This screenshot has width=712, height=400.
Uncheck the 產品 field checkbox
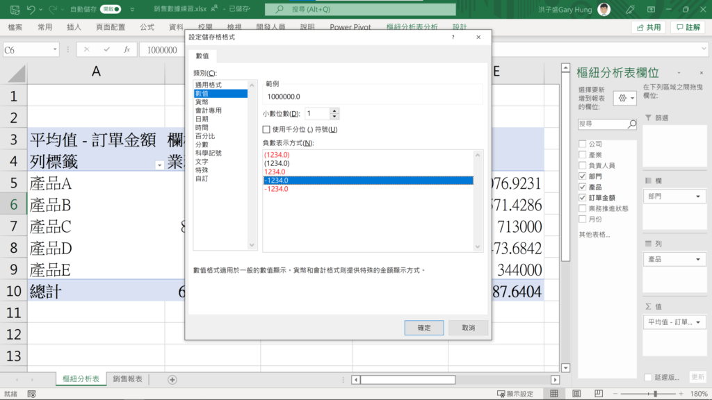pyautogui.click(x=583, y=187)
